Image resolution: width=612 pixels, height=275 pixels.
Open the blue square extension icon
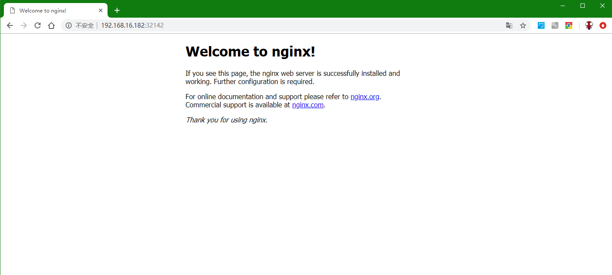click(541, 25)
